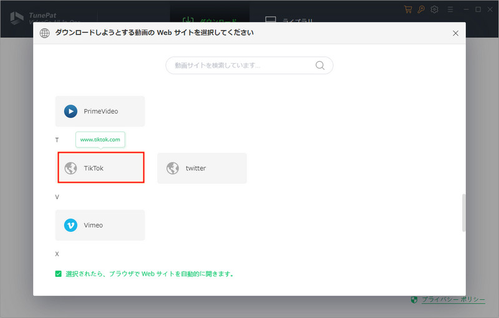This screenshot has height=318, width=499.
Task: Open the Vimeo site card
Action: coord(100,225)
